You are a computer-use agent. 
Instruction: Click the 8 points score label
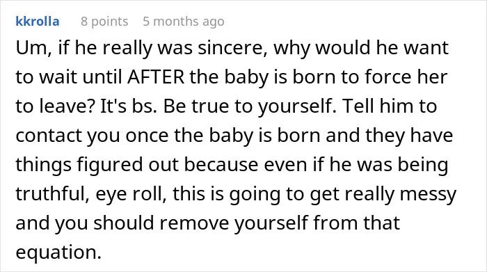104,22
